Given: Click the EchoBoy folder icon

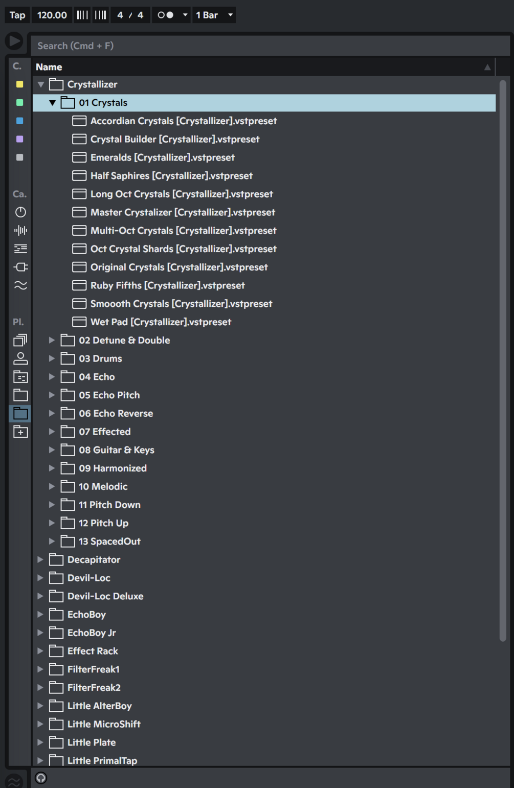Looking at the screenshot, I should click(x=56, y=615).
